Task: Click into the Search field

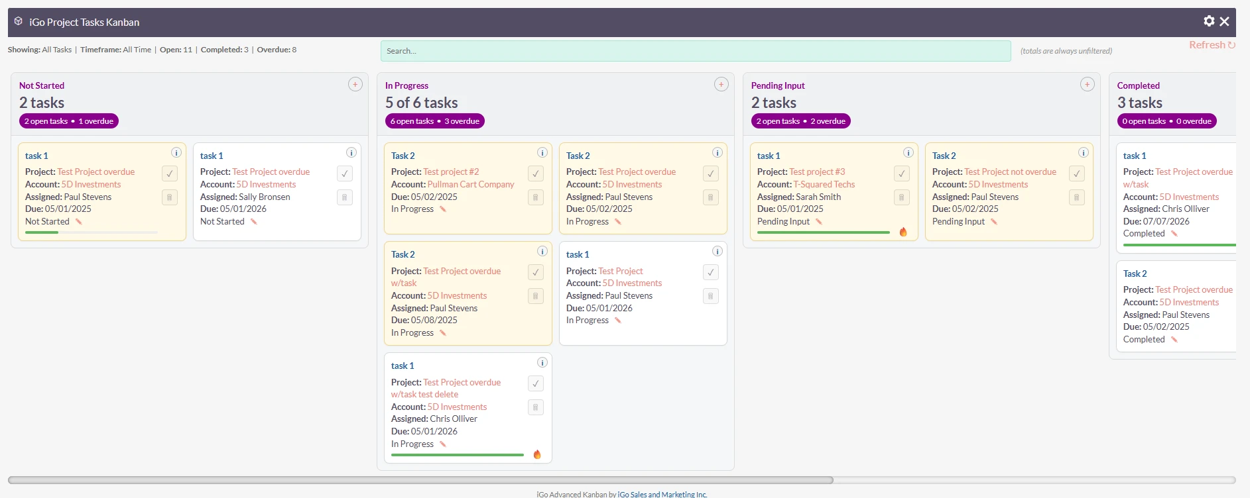Action: 695,51
